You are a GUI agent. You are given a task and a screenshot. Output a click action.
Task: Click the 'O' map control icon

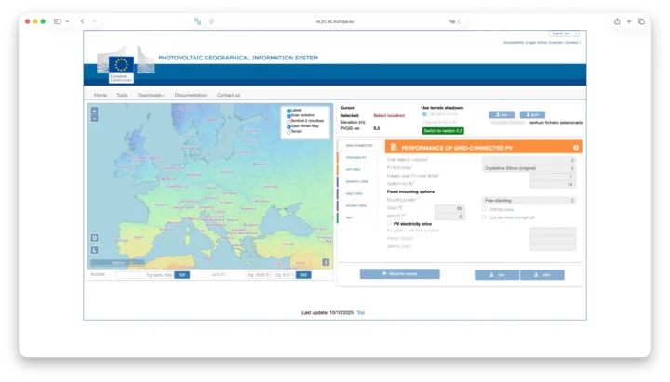tap(94, 238)
